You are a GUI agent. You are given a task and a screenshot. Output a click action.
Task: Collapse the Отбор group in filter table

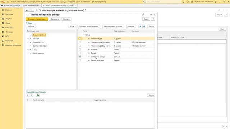(84, 35)
